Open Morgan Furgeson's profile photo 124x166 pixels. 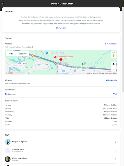tap(8, 142)
